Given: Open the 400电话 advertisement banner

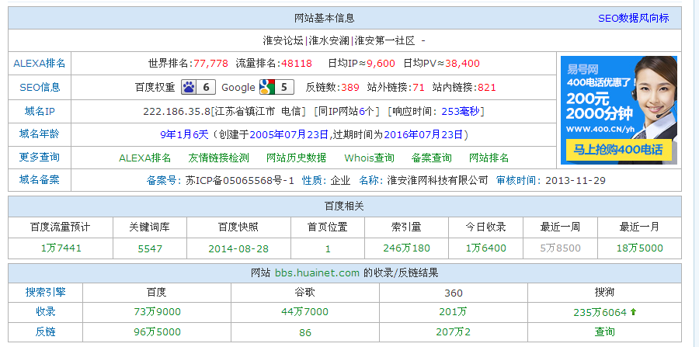Looking at the screenshot, I should click(618, 109).
